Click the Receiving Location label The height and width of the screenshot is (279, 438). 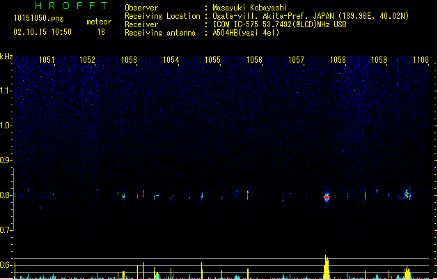point(162,16)
